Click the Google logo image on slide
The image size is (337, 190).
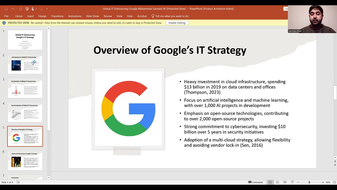click(x=128, y=108)
